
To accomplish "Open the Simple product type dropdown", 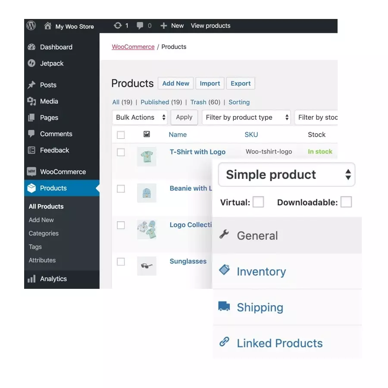I will tap(287, 175).
